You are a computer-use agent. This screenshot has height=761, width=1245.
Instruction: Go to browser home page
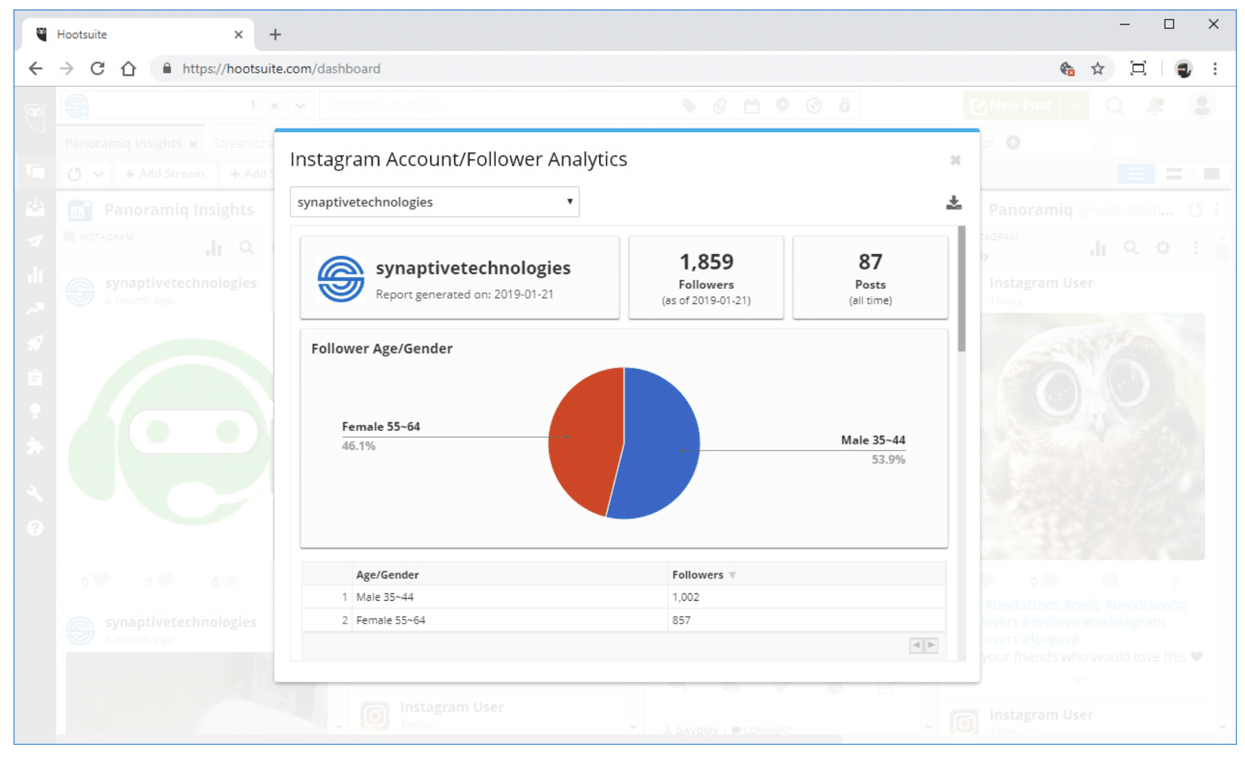coord(129,69)
